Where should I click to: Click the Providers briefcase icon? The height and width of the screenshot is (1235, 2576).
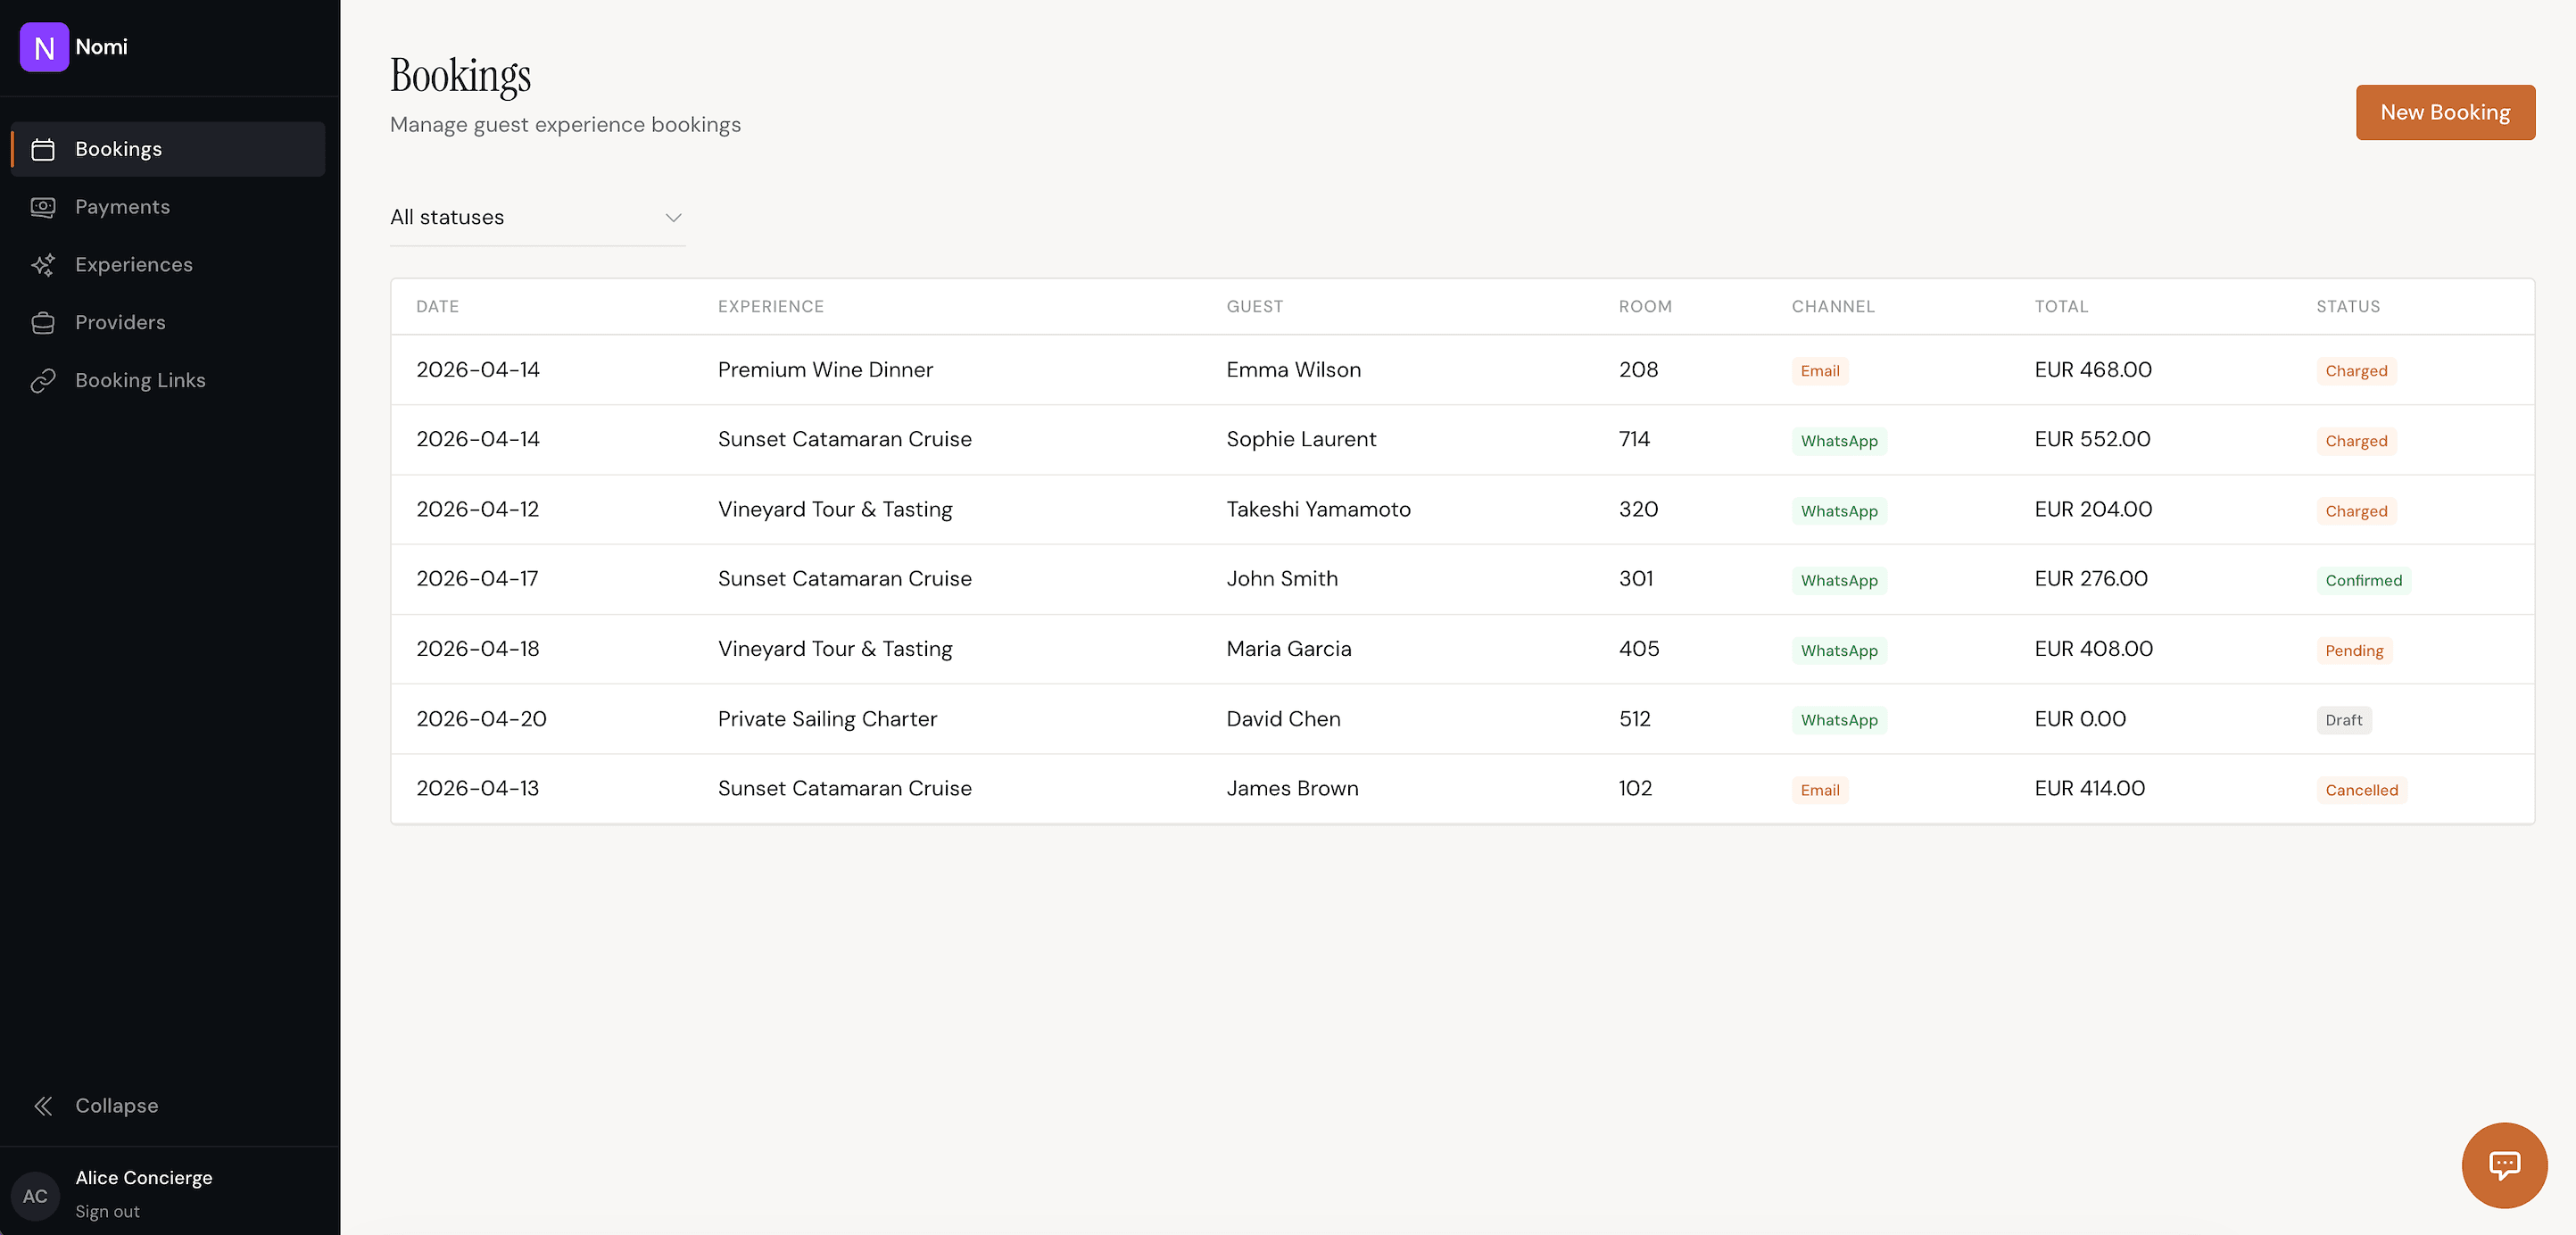pyautogui.click(x=43, y=323)
